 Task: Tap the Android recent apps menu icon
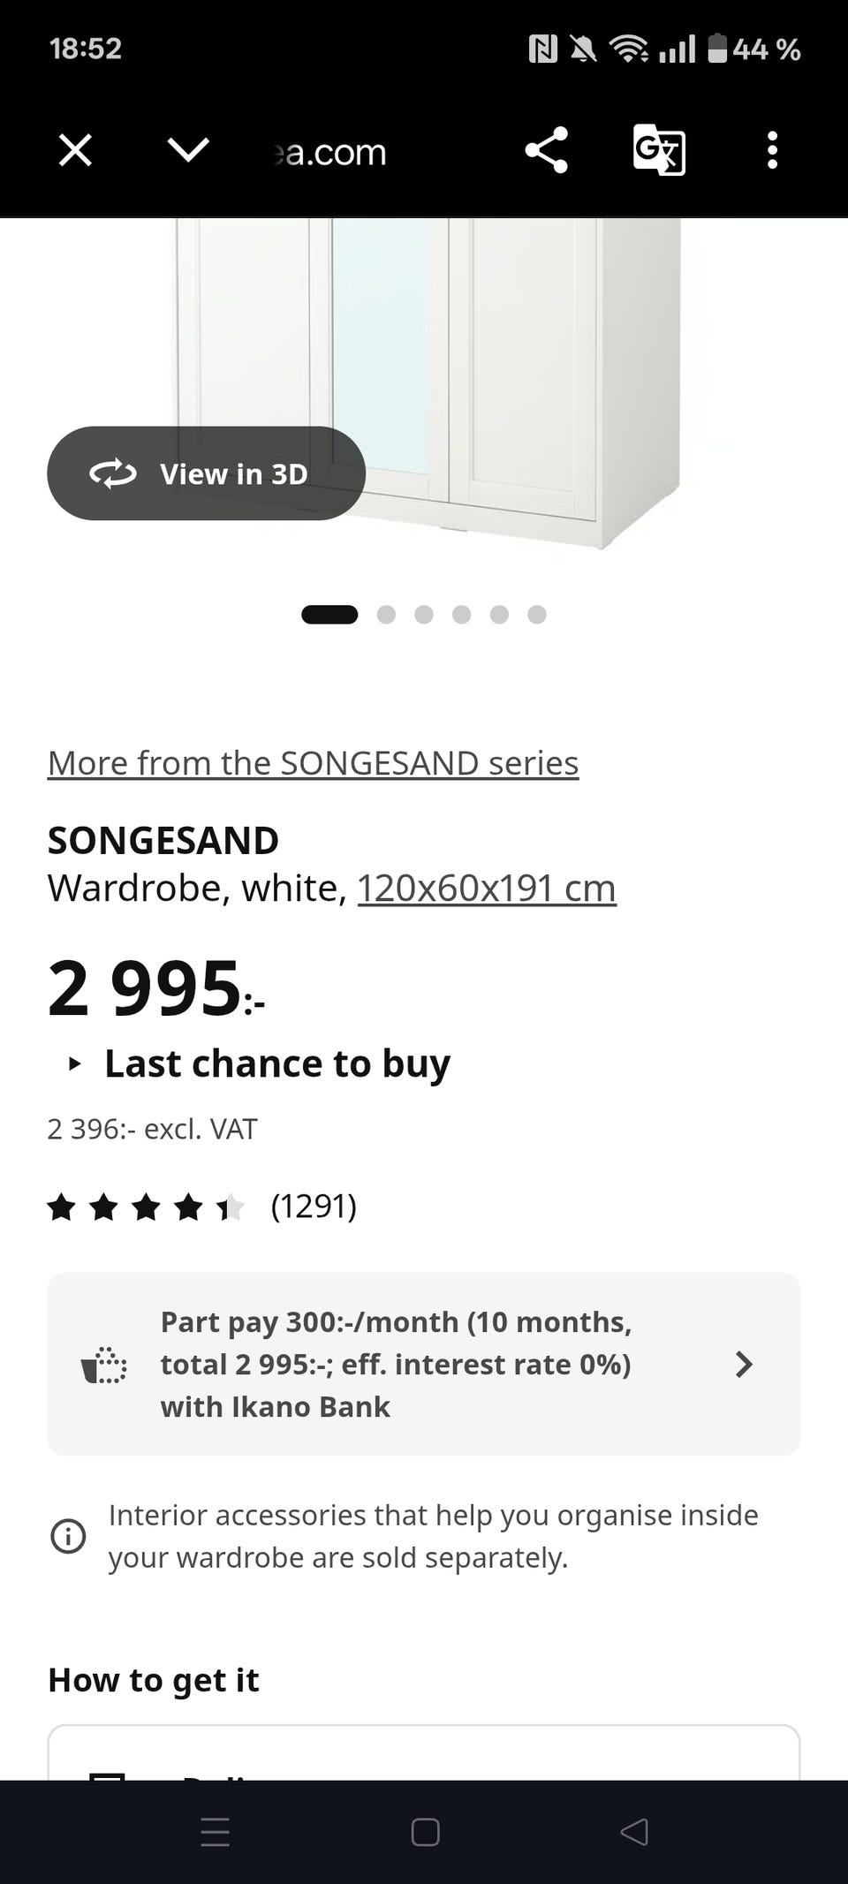pyautogui.click(x=215, y=1833)
